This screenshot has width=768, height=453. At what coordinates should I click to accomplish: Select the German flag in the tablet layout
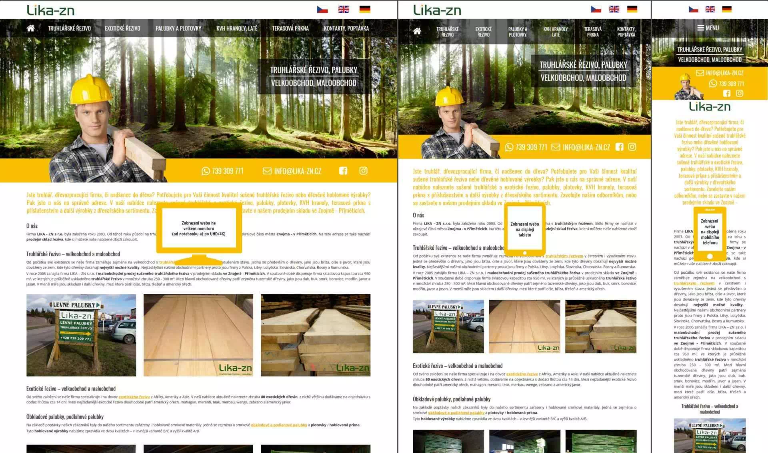coord(632,9)
